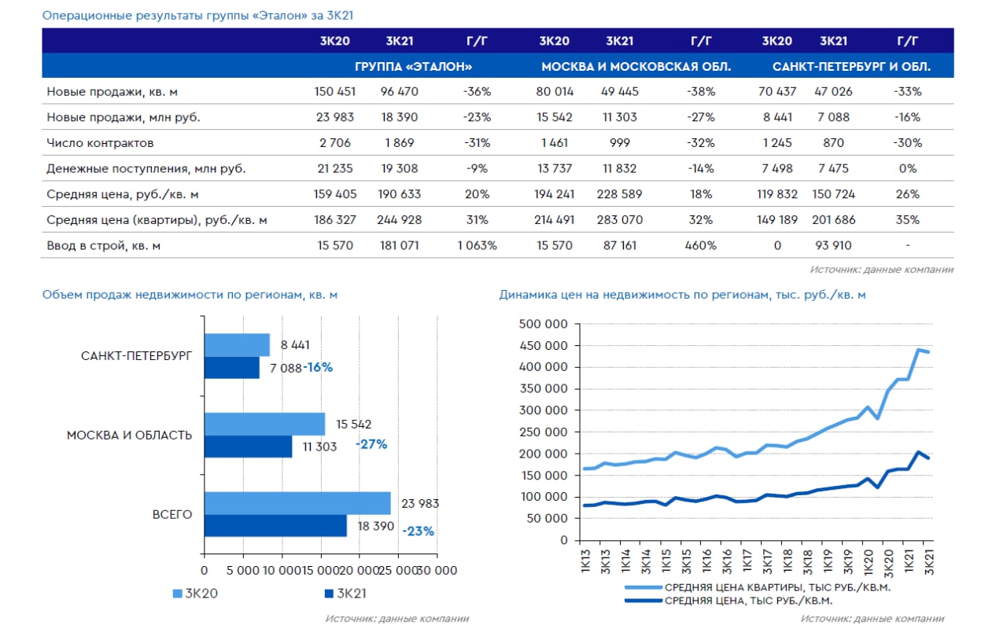This screenshot has height=636, width=1007.
Task: Click the '250 000' y-axis label on line chart
Action: click(544, 432)
